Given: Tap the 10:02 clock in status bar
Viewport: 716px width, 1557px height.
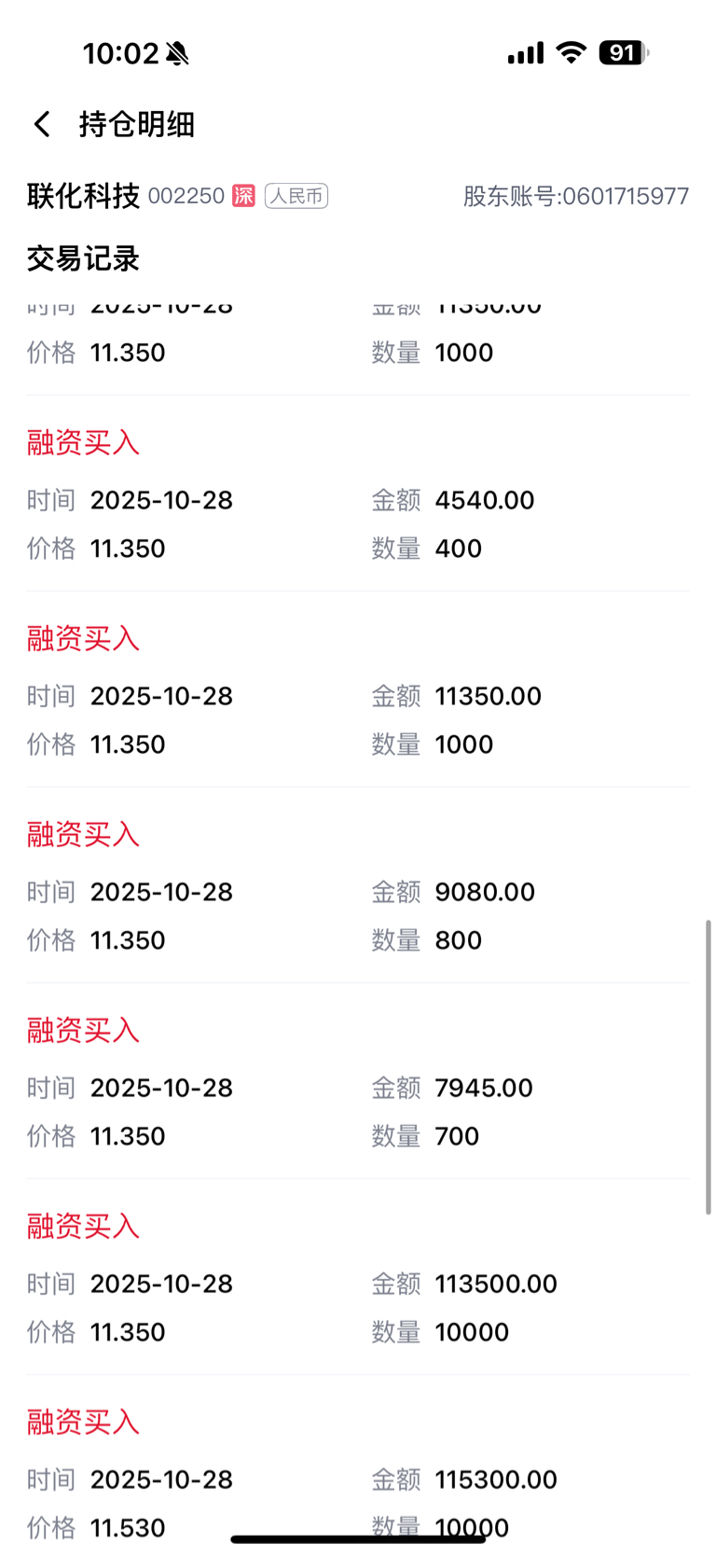Looking at the screenshot, I should 120,53.
